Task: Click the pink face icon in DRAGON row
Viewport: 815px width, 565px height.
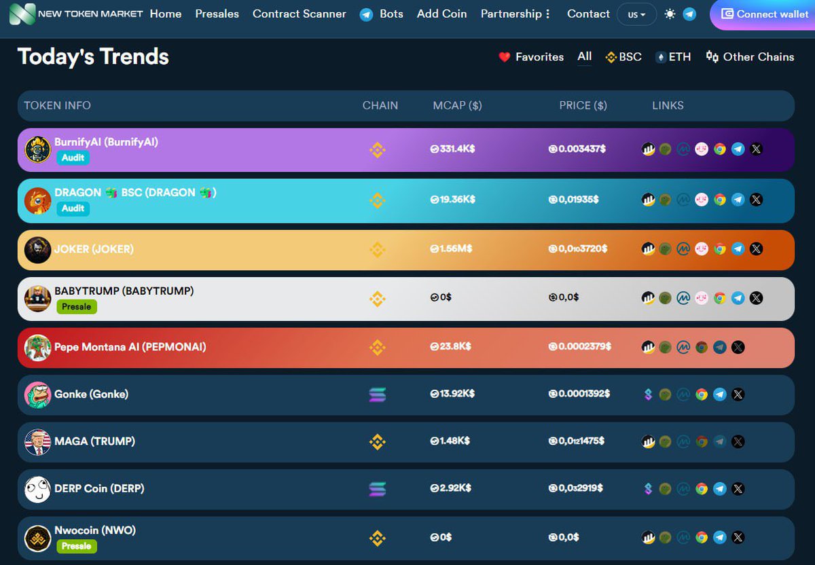Action: pyautogui.click(x=702, y=200)
